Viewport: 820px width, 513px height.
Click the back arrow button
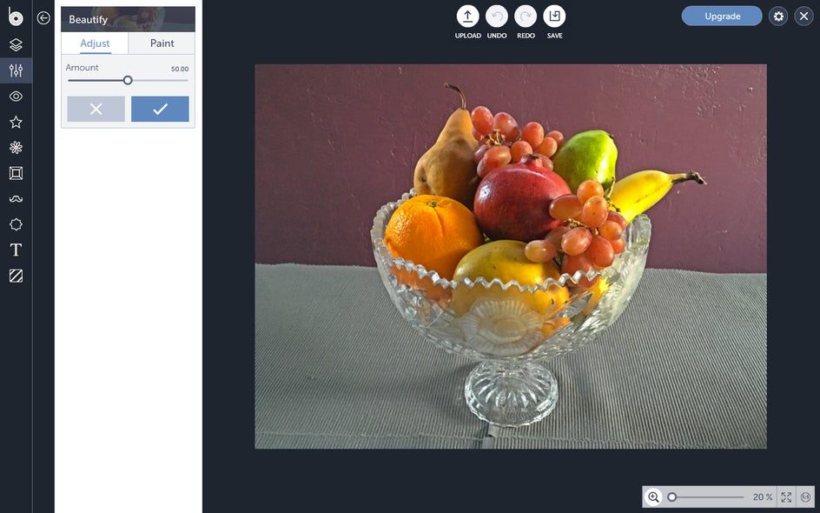pyautogui.click(x=43, y=18)
